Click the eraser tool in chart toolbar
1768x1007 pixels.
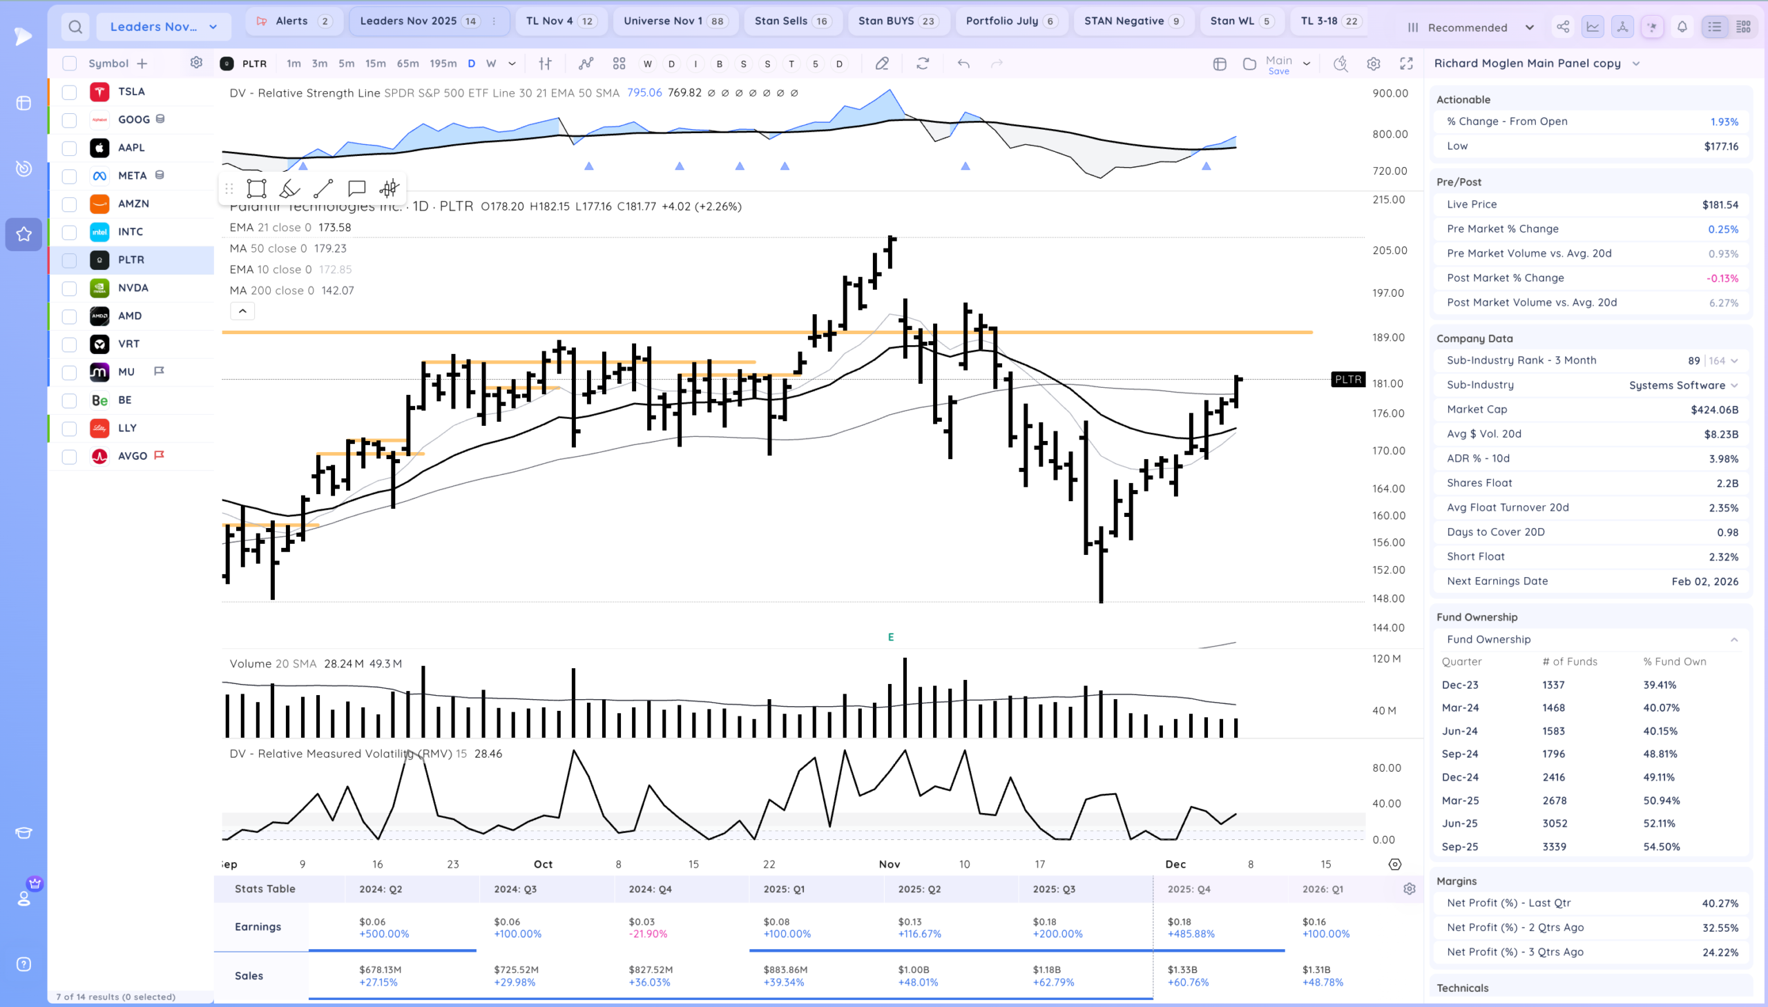point(881,63)
